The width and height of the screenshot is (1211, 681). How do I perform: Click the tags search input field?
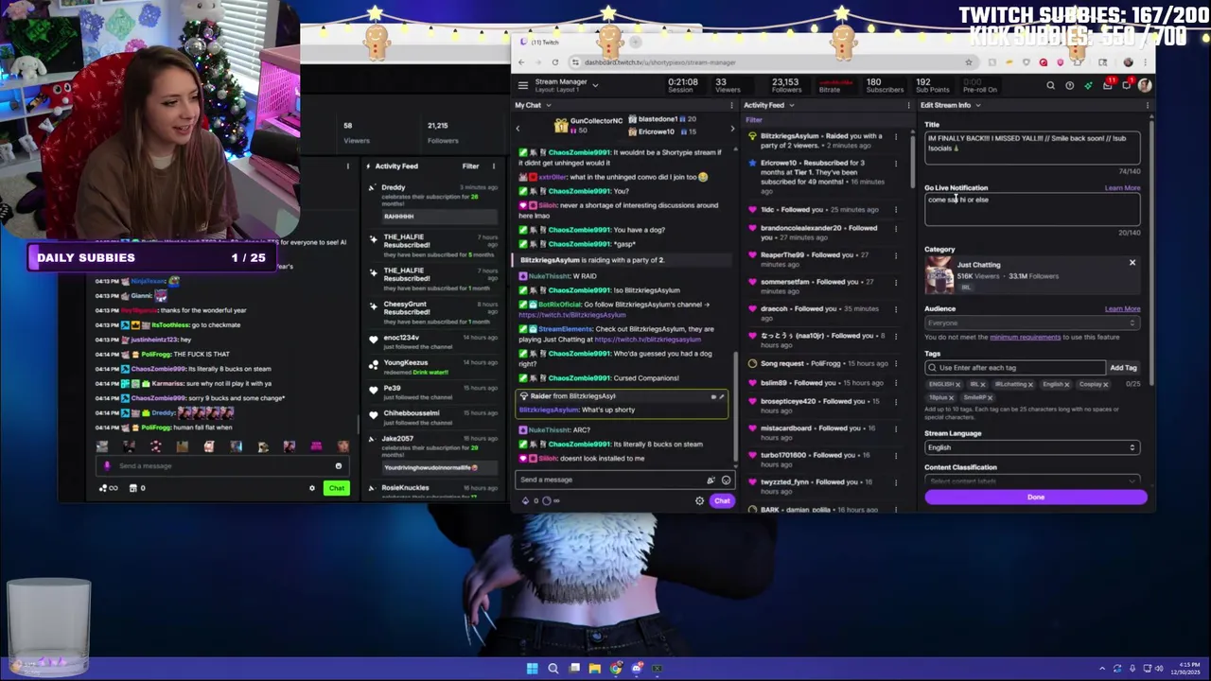pos(1014,368)
